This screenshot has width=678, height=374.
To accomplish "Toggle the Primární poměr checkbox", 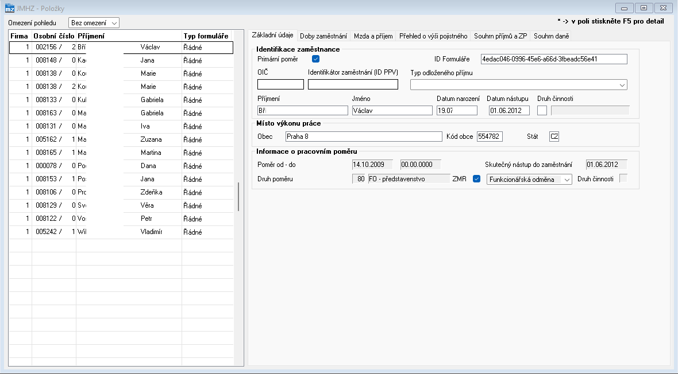I will 315,59.
